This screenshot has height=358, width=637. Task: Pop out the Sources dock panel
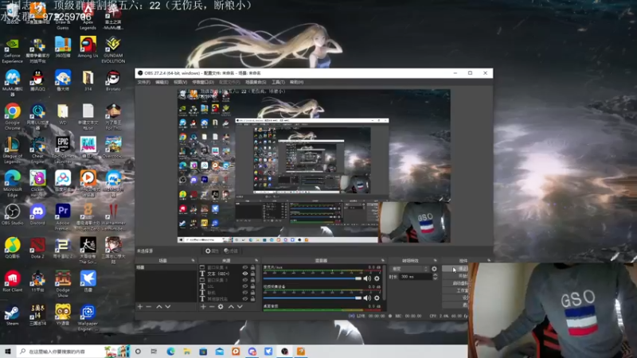[x=256, y=261]
